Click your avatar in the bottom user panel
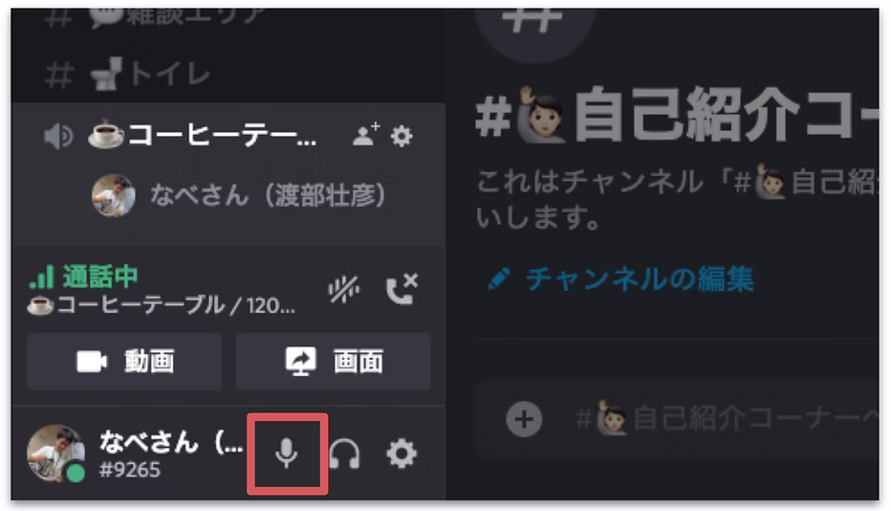This screenshot has width=891, height=511. point(55,453)
